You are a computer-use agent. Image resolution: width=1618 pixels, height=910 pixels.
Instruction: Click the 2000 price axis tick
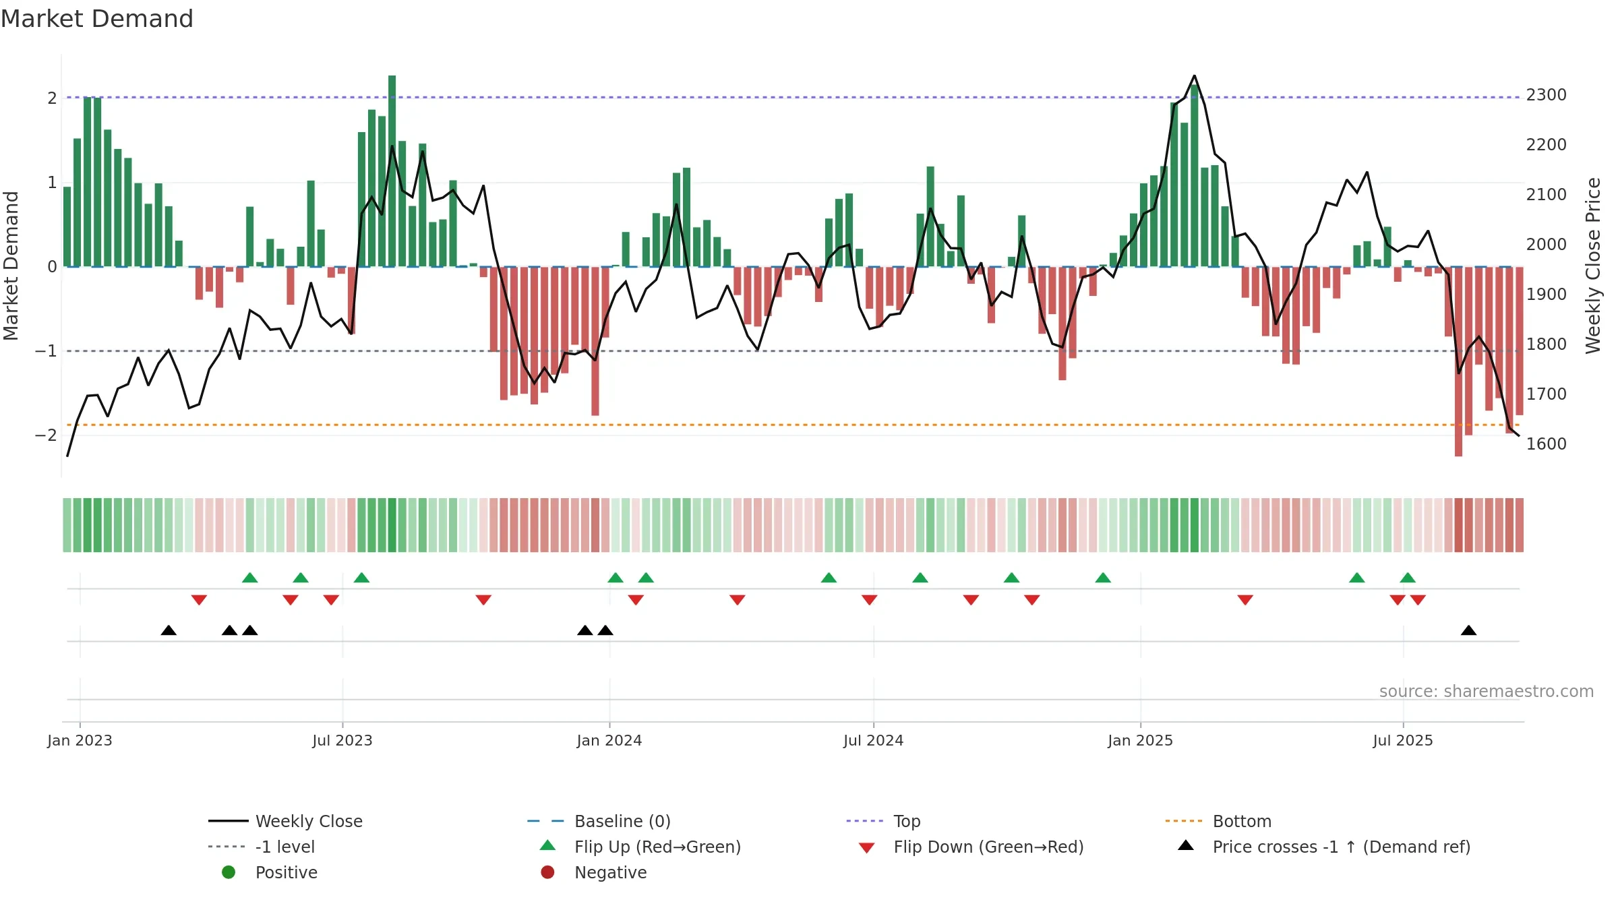(x=1547, y=245)
